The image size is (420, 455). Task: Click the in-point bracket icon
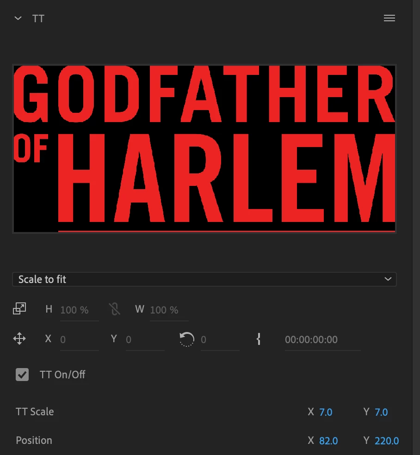[x=258, y=339]
